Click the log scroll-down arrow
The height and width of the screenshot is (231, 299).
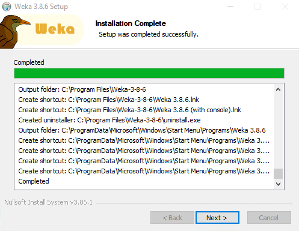point(278,184)
